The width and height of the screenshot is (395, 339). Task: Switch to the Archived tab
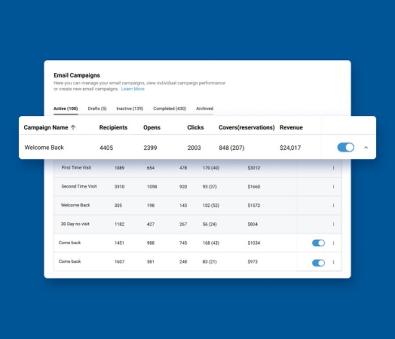(x=204, y=108)
